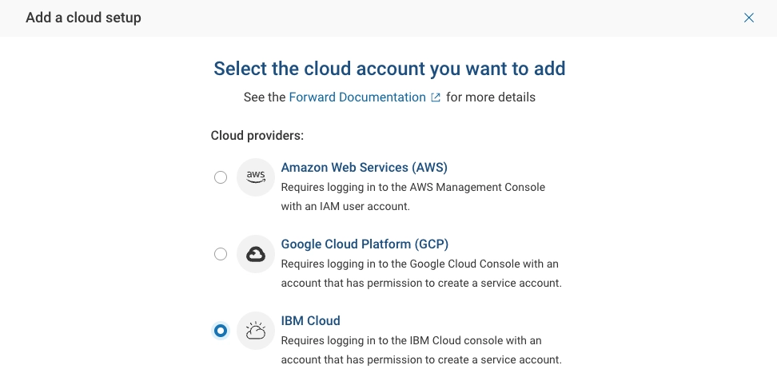Viewport: 777px width, 381px height.
Task: Click the AWS Management Console description text
Action: click(413, 196)
